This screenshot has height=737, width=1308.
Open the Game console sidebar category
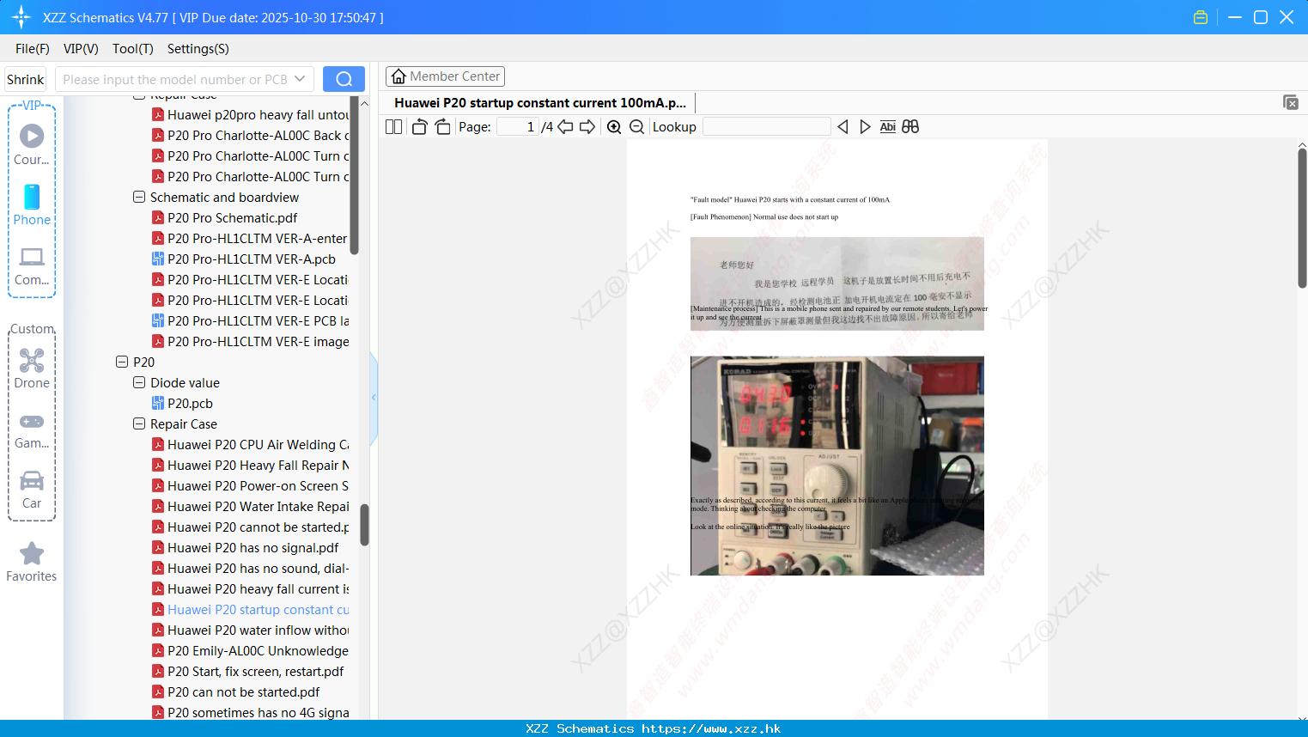point(32,429)
